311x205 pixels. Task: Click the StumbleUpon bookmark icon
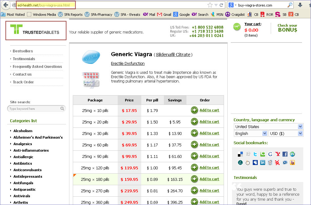tap(292, 154)
